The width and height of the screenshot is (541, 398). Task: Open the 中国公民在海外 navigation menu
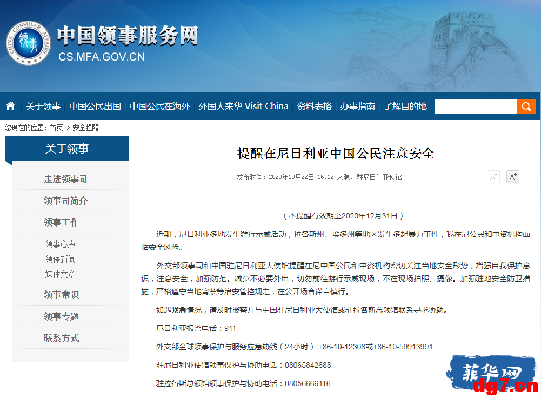(x=160, y=107)
